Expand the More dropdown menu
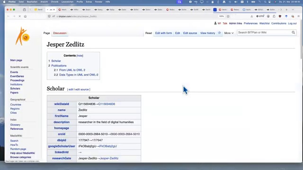The width and height of the screenshot is (303, 170). click(229, 33)
